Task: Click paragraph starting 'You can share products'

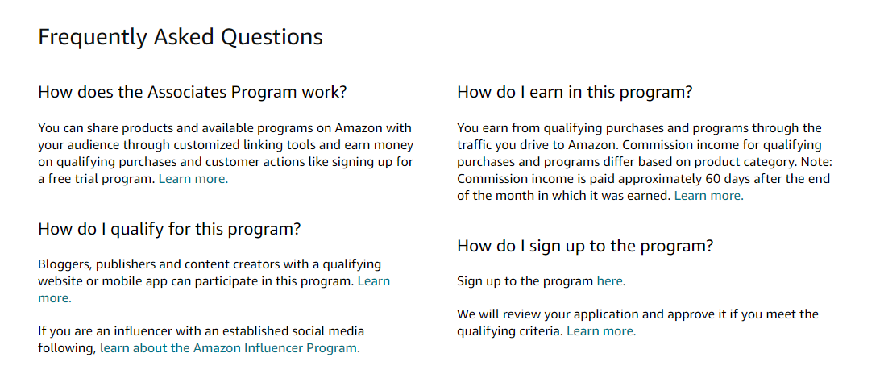Action: point(226,153)
